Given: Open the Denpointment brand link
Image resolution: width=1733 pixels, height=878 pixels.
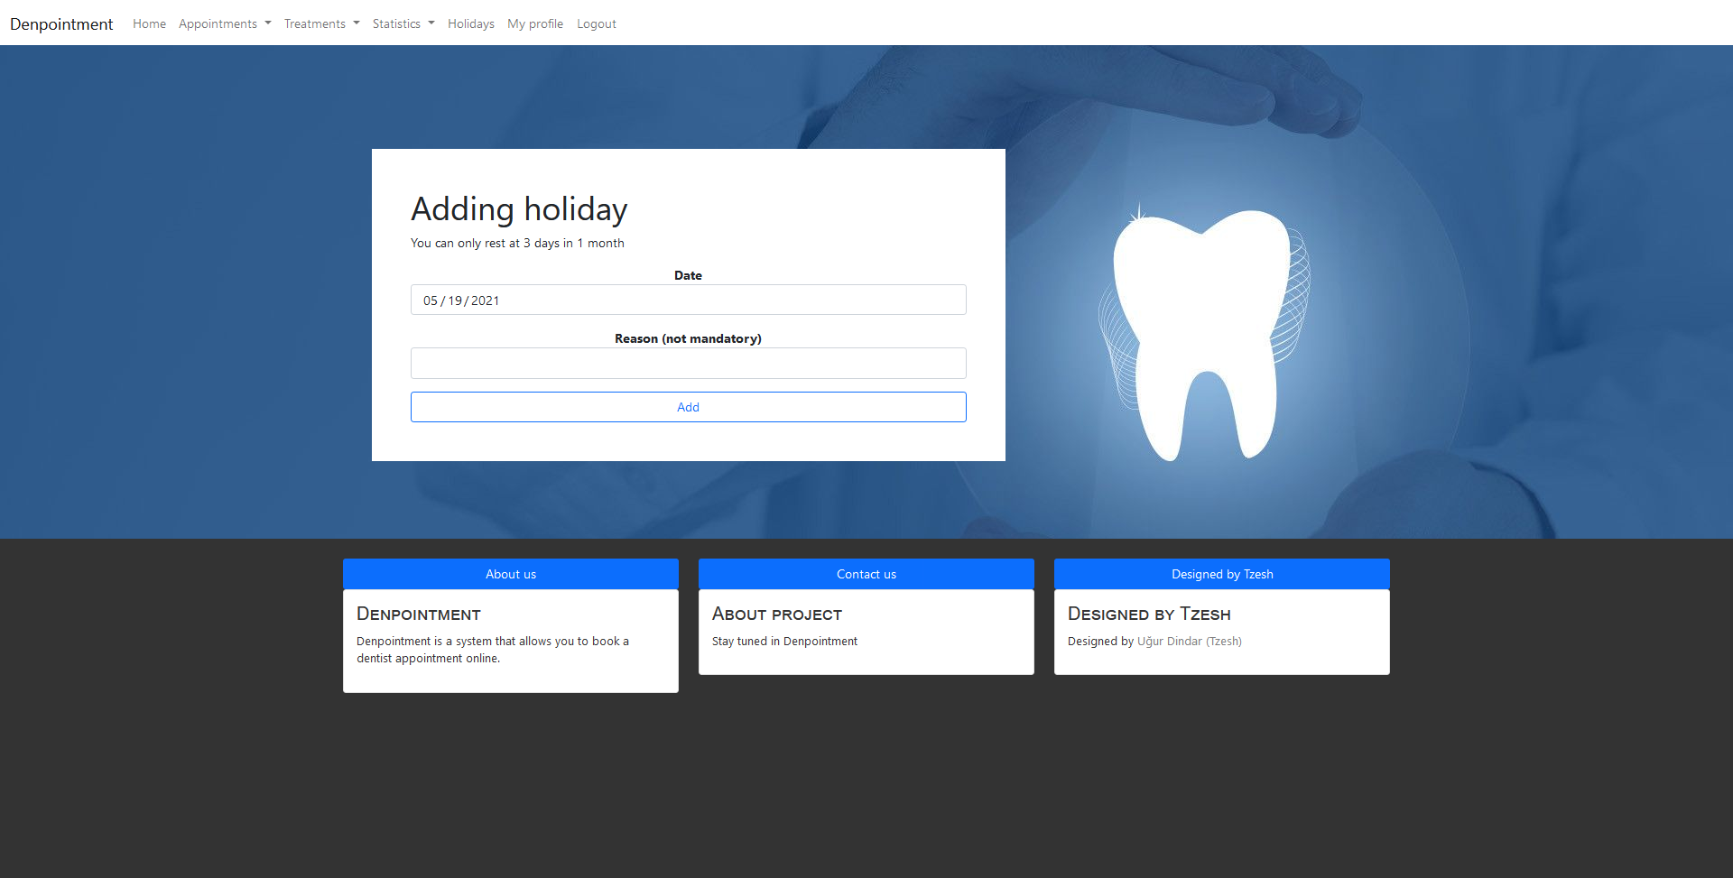Looking at the screenshot, I should click(x=61, y=23).
